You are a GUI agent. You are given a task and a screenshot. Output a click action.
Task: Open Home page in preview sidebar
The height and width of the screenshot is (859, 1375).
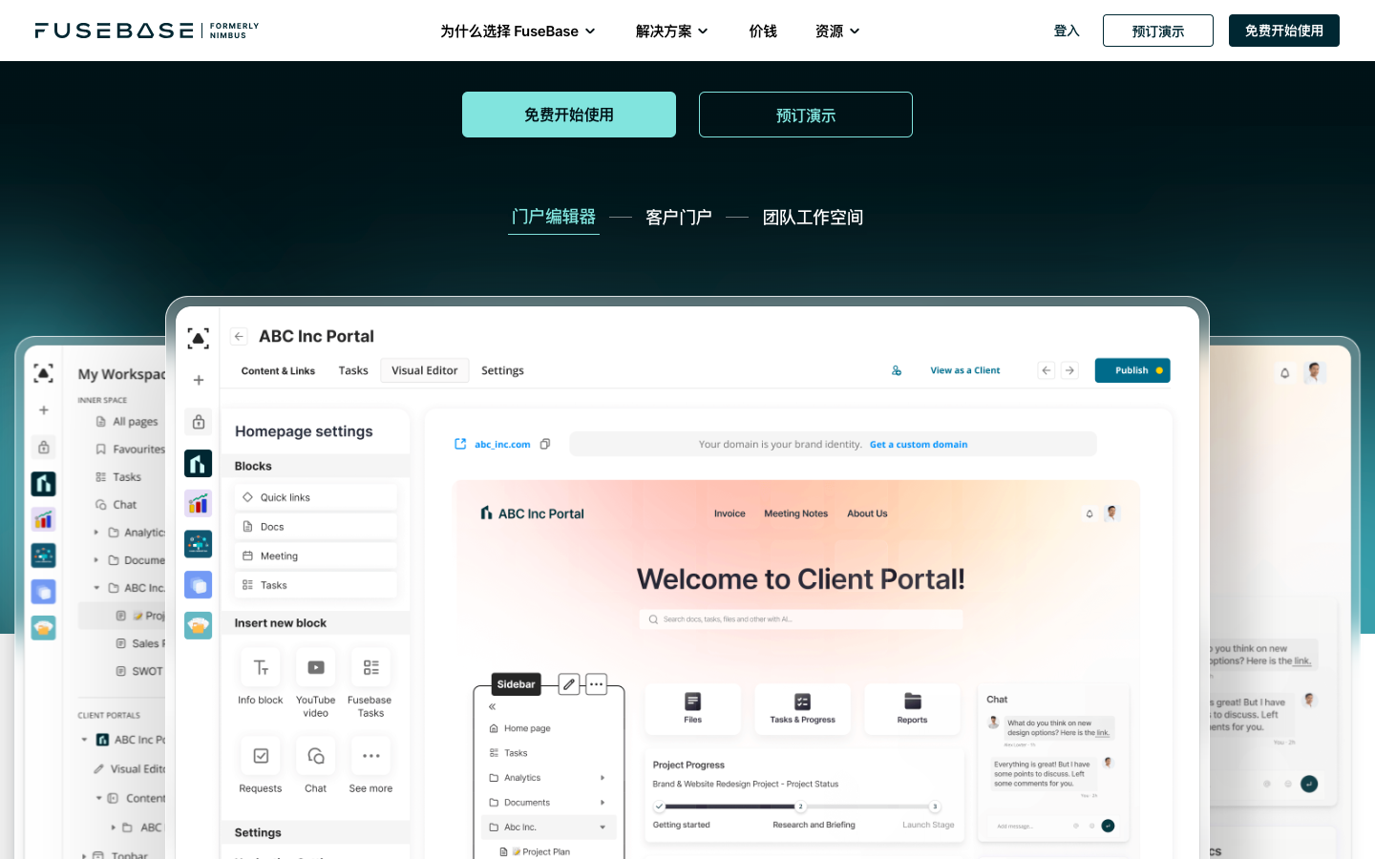[x=527, y=728]
